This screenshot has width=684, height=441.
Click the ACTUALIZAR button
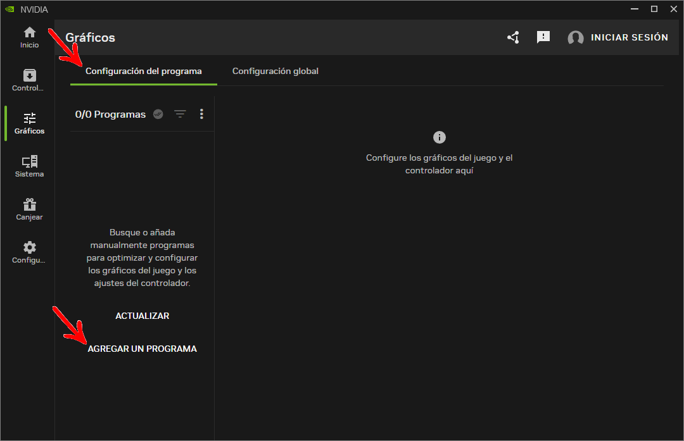(x=142, y=316)
